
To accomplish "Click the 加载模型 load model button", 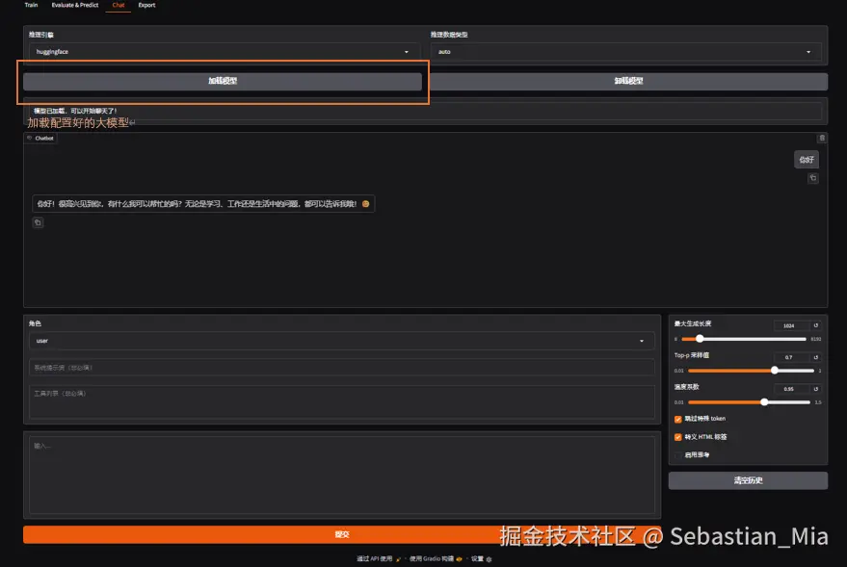I will (x=222, y=81).
